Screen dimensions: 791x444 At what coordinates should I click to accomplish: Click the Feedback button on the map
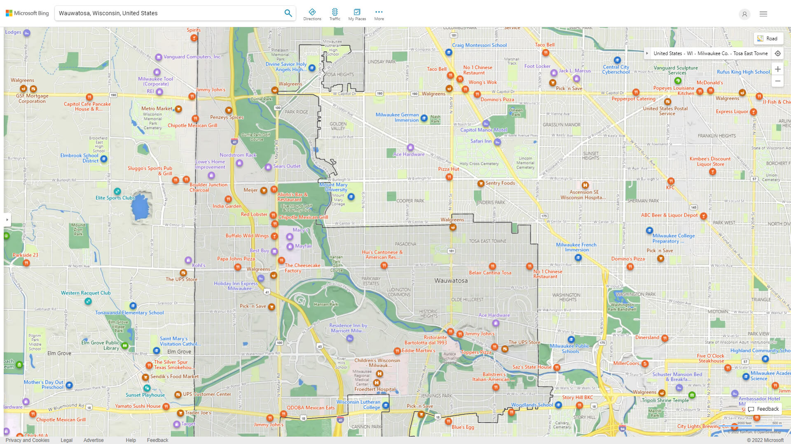[763, 409]
